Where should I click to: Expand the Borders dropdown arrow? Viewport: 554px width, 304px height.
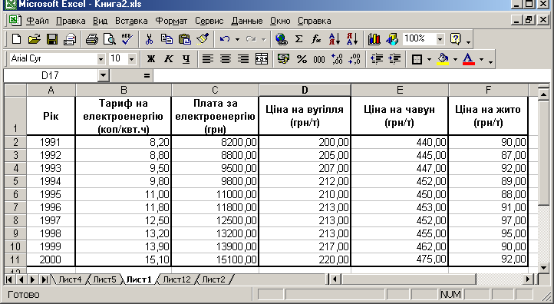[x=429, y=59]
